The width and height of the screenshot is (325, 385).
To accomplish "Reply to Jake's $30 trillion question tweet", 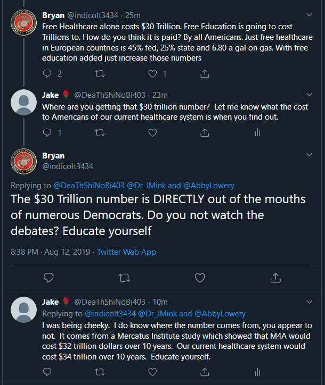I will click(x=47, y=132).
